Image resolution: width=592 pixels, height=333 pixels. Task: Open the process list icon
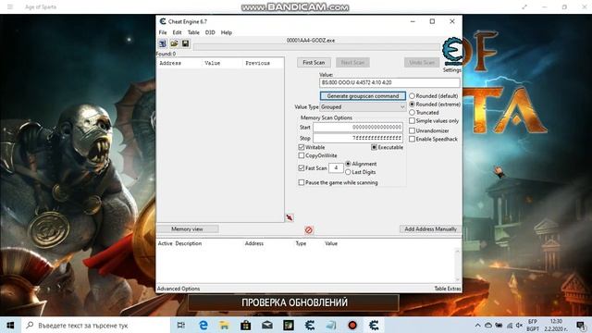coord(163,43)
